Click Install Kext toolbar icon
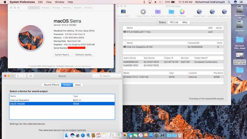This screenshot has width=247, height=139. coord(171,12)
